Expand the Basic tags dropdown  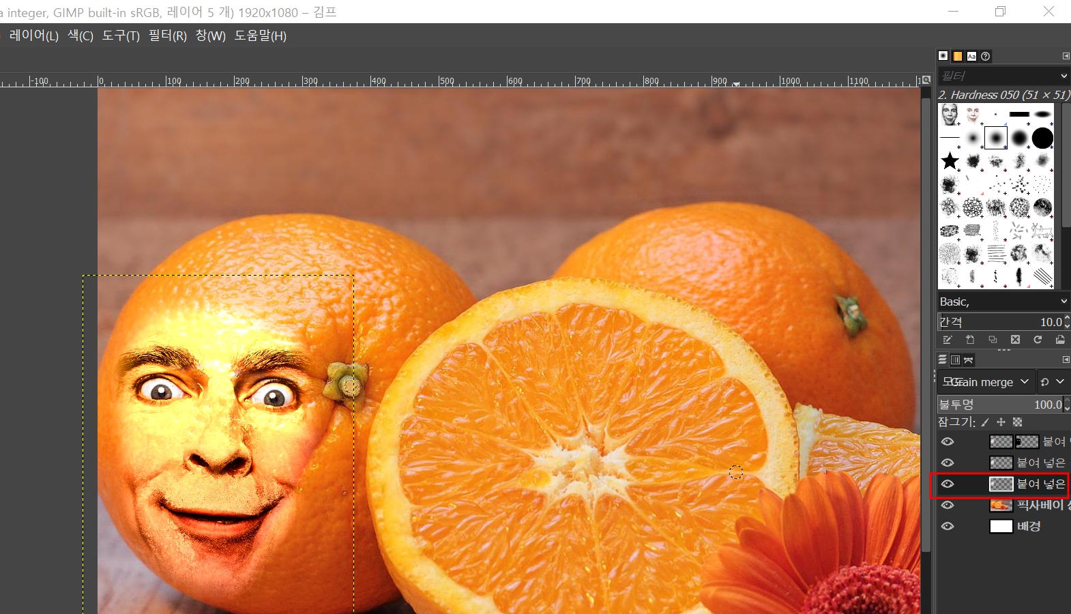1064,302
